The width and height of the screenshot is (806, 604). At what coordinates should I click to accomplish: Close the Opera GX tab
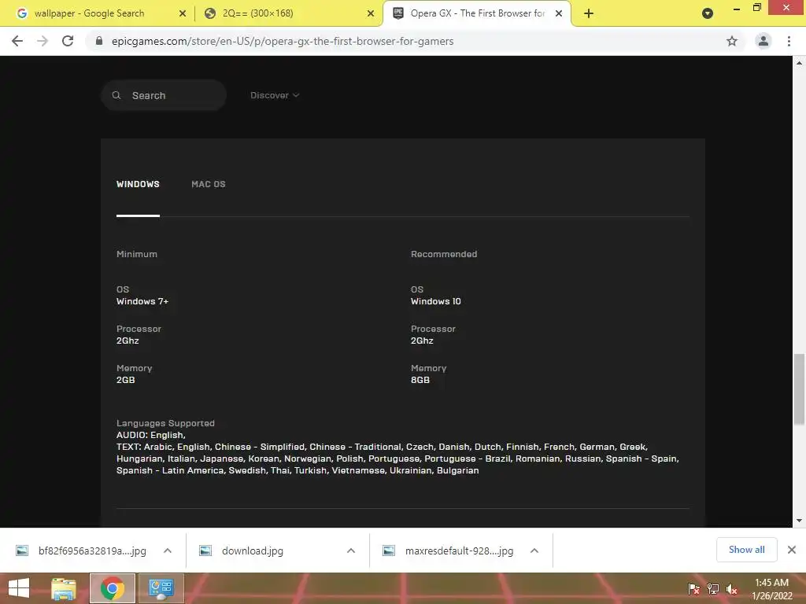tap(559, 13)
